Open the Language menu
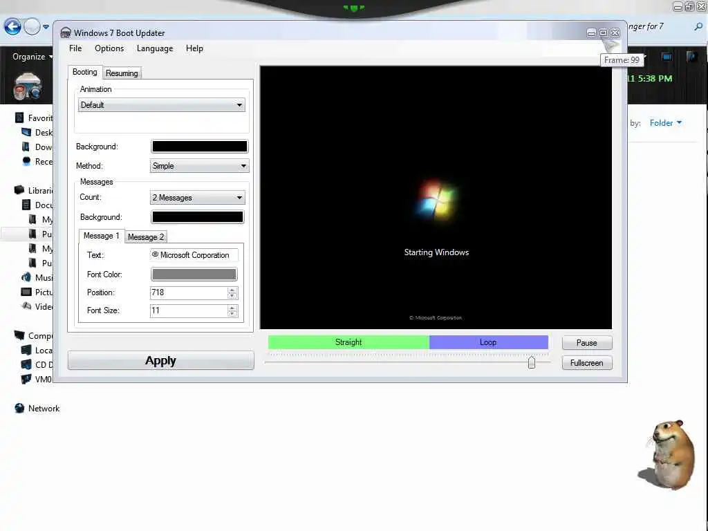Screen dimensions: 708x531 point(155,48)
